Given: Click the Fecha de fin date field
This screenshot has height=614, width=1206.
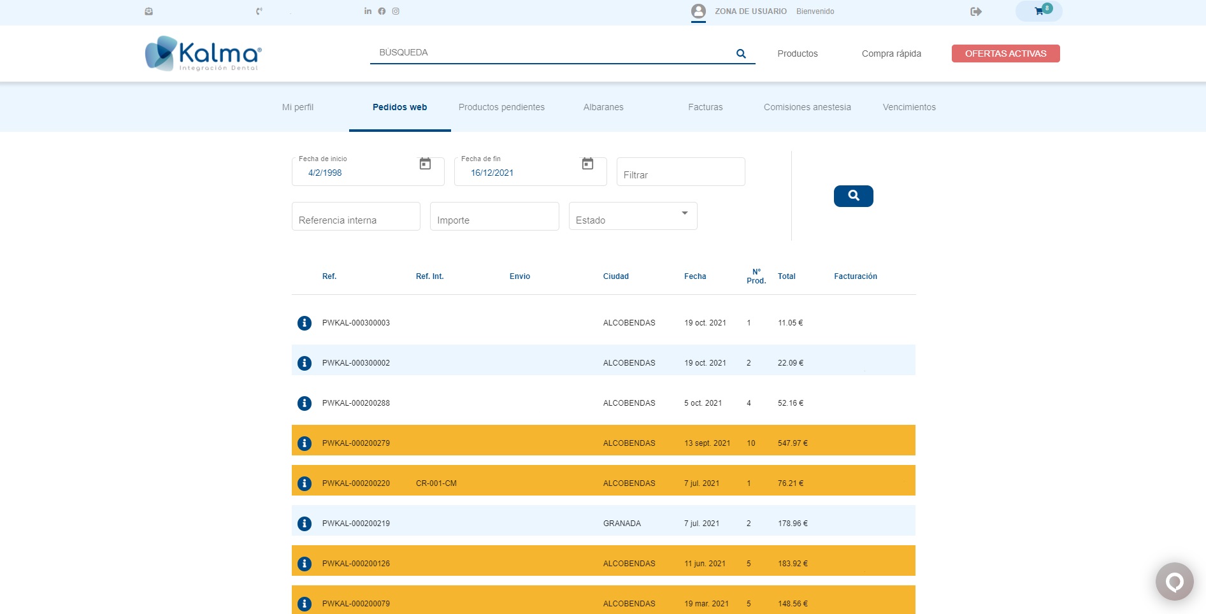Looking at the screenshot, I should click(x=530, y=171).
